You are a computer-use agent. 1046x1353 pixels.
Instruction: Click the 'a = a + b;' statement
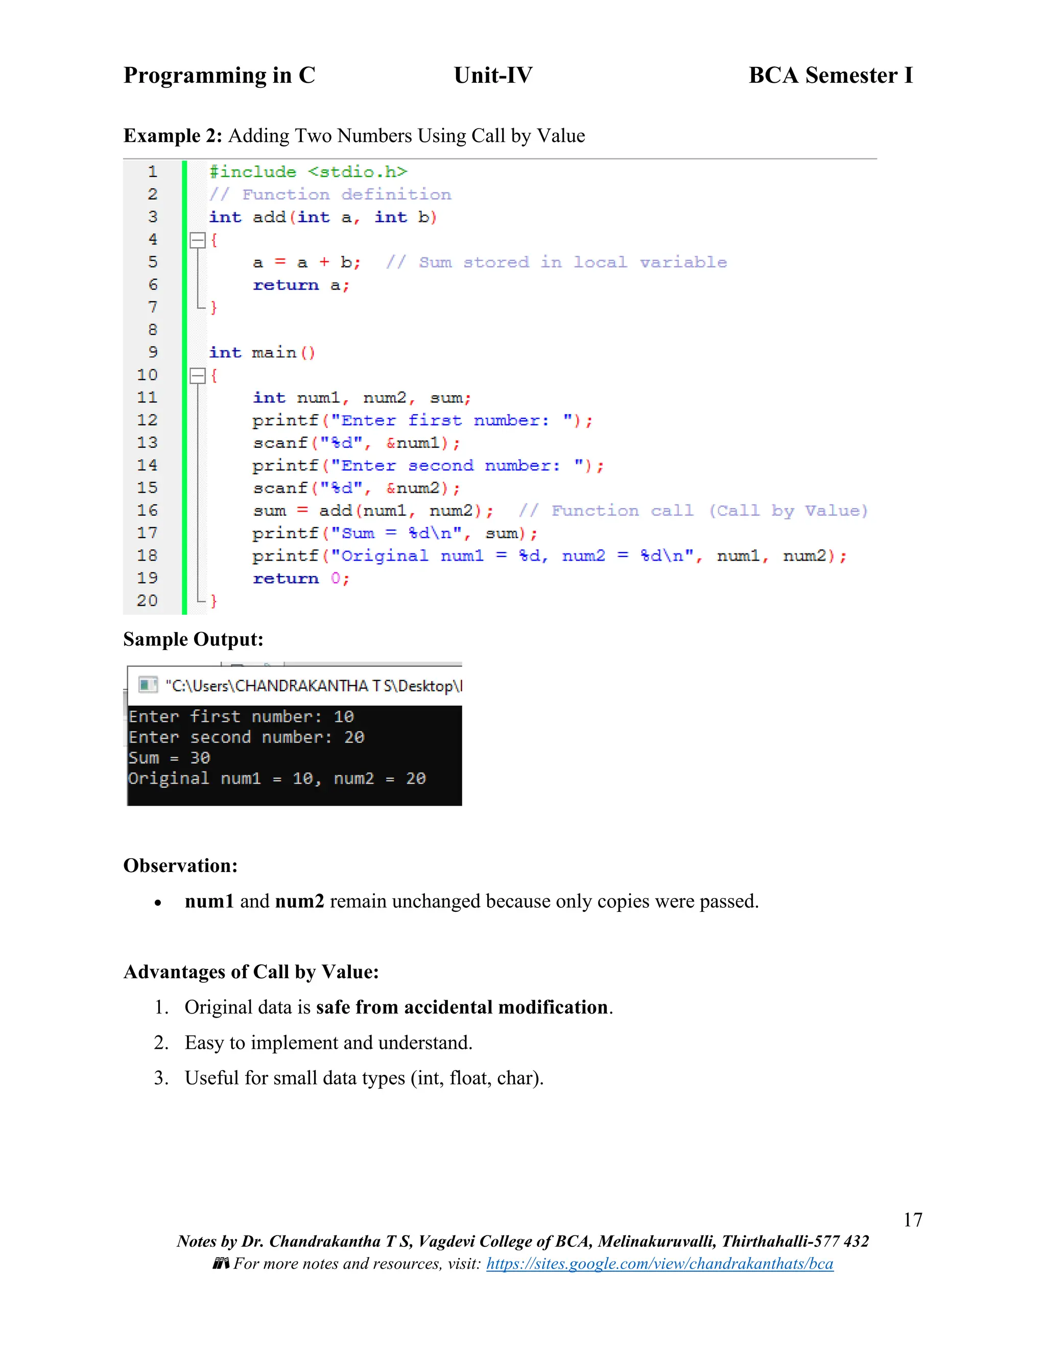click(x=307, y=262)
